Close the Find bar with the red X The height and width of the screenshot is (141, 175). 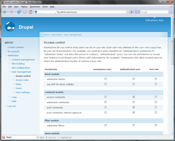coord(3,137)
